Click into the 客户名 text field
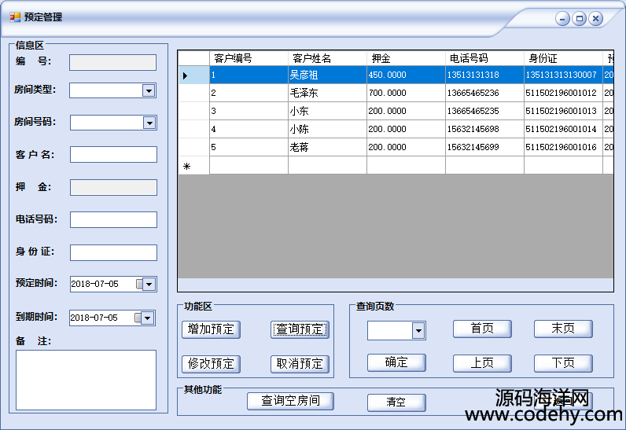Image resolution: width=626 pixels, height=430 pixels. tap(113, 155)
